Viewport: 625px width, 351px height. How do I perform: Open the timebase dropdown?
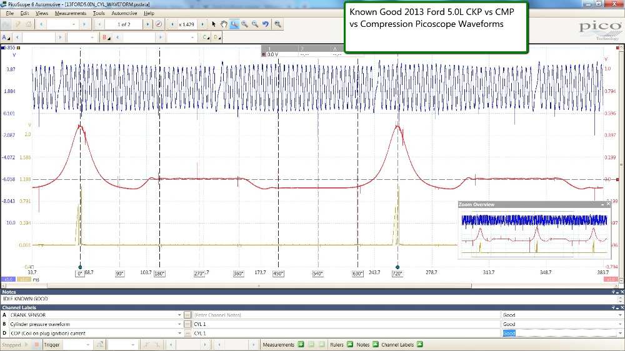[73, 24]
